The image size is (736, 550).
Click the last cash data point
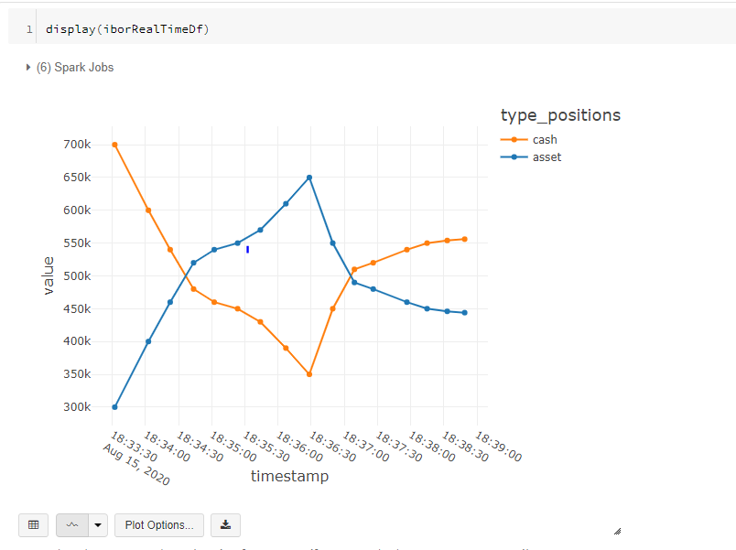pyautogui.click(x=465, y=240)
